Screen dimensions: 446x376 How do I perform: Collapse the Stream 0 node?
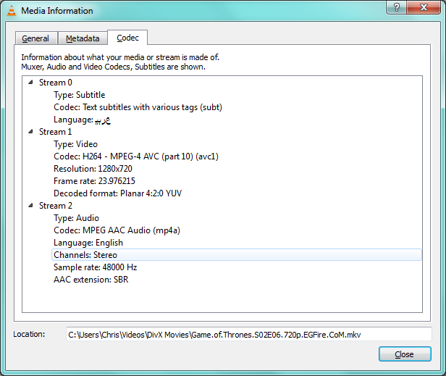(x=30, y=83)
